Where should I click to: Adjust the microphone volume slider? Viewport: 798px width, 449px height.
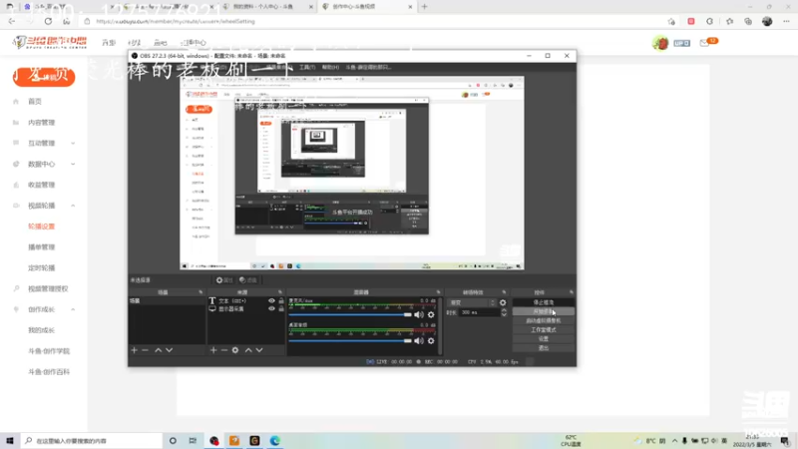[351, 314]
